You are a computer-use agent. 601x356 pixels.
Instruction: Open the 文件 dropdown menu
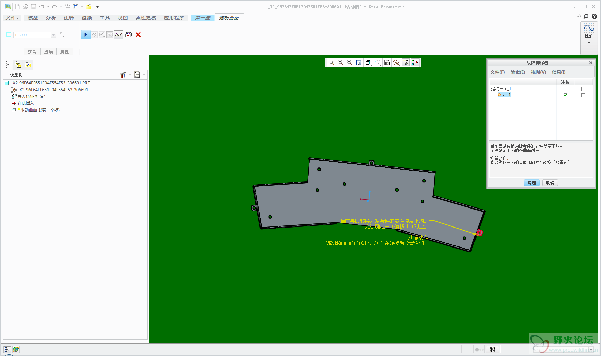click(x=12, y=18)
